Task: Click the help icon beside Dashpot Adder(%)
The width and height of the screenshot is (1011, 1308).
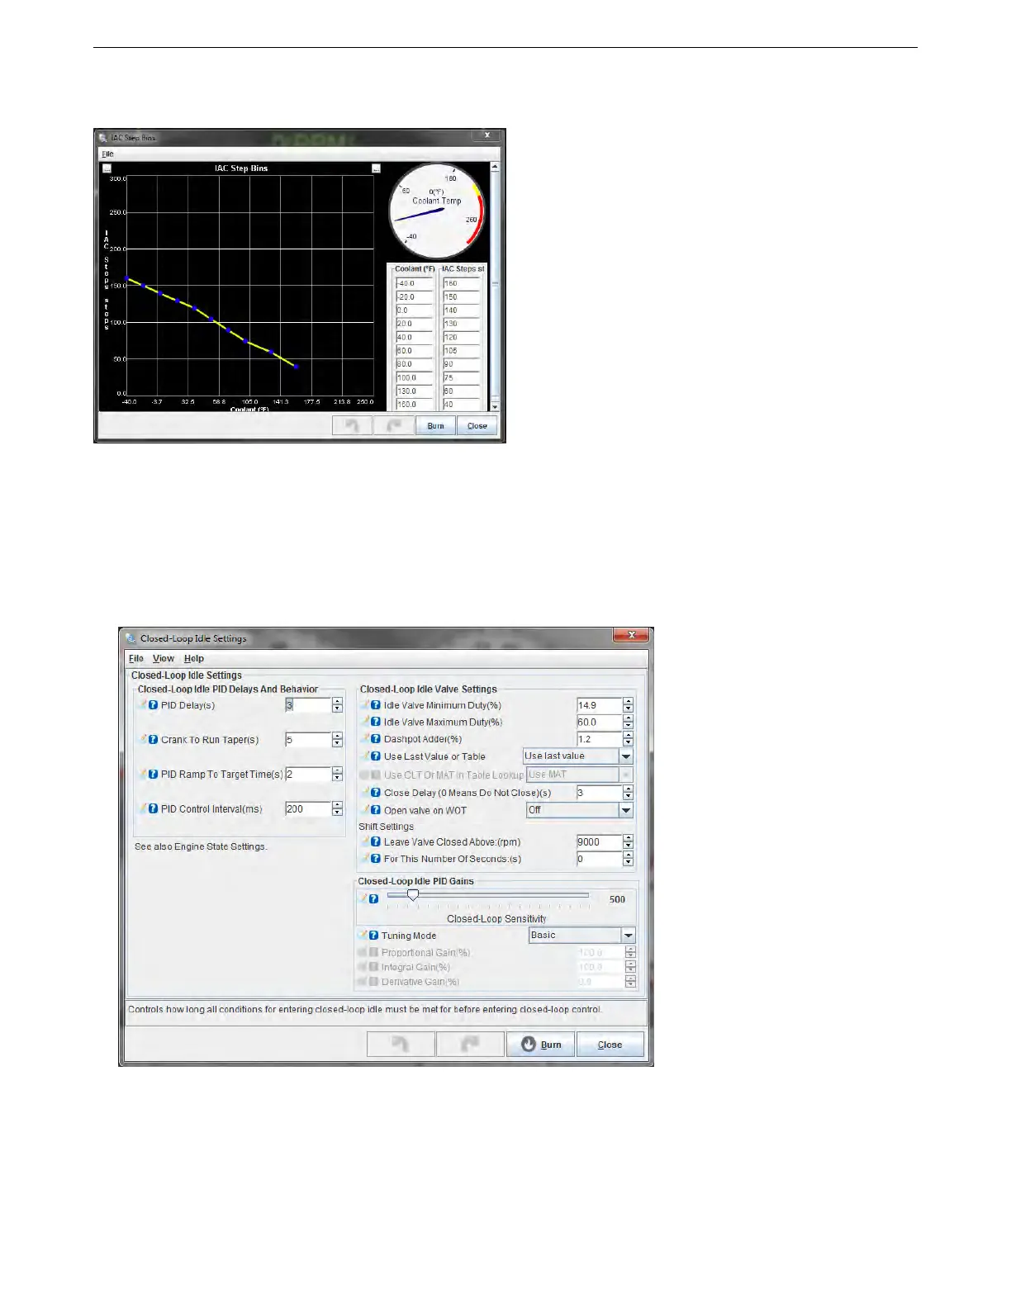Action: 376,739
